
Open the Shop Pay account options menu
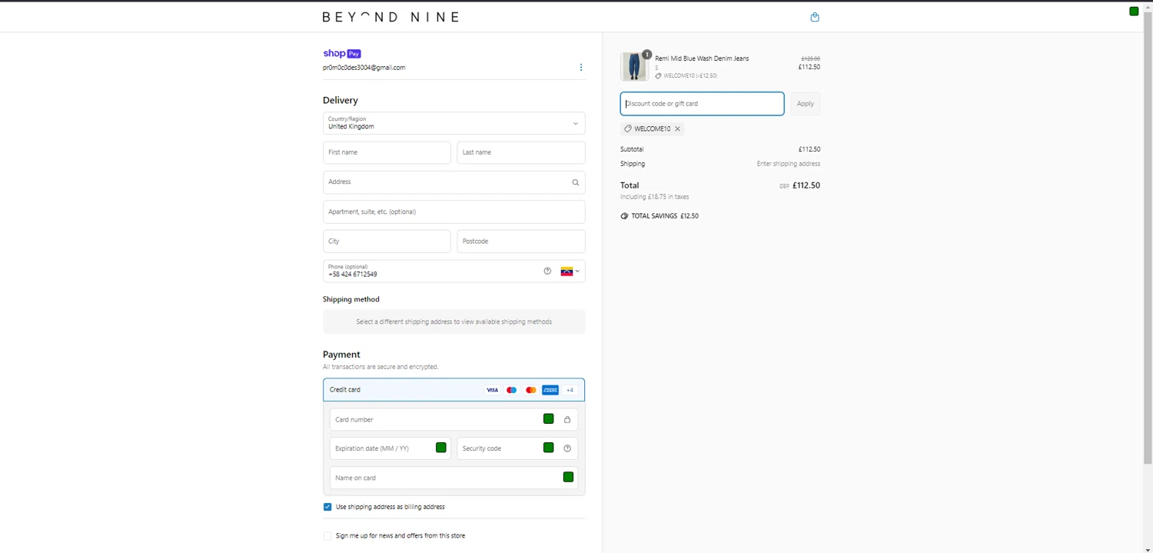[581, 68]
